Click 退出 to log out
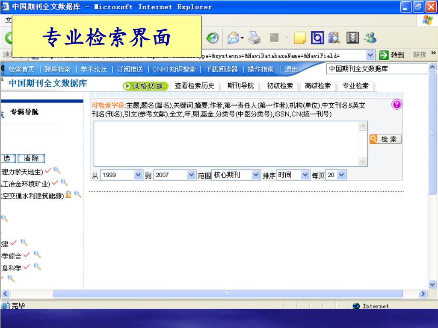The height and width of the screenshot is (328, 438). (291, 69)
